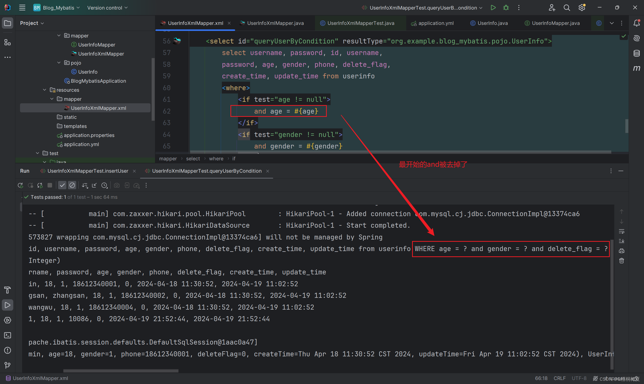The height and width of the screenshot is (384, 644).
Task: Click console horizontal scrollbar
Action: pos(121,371)
